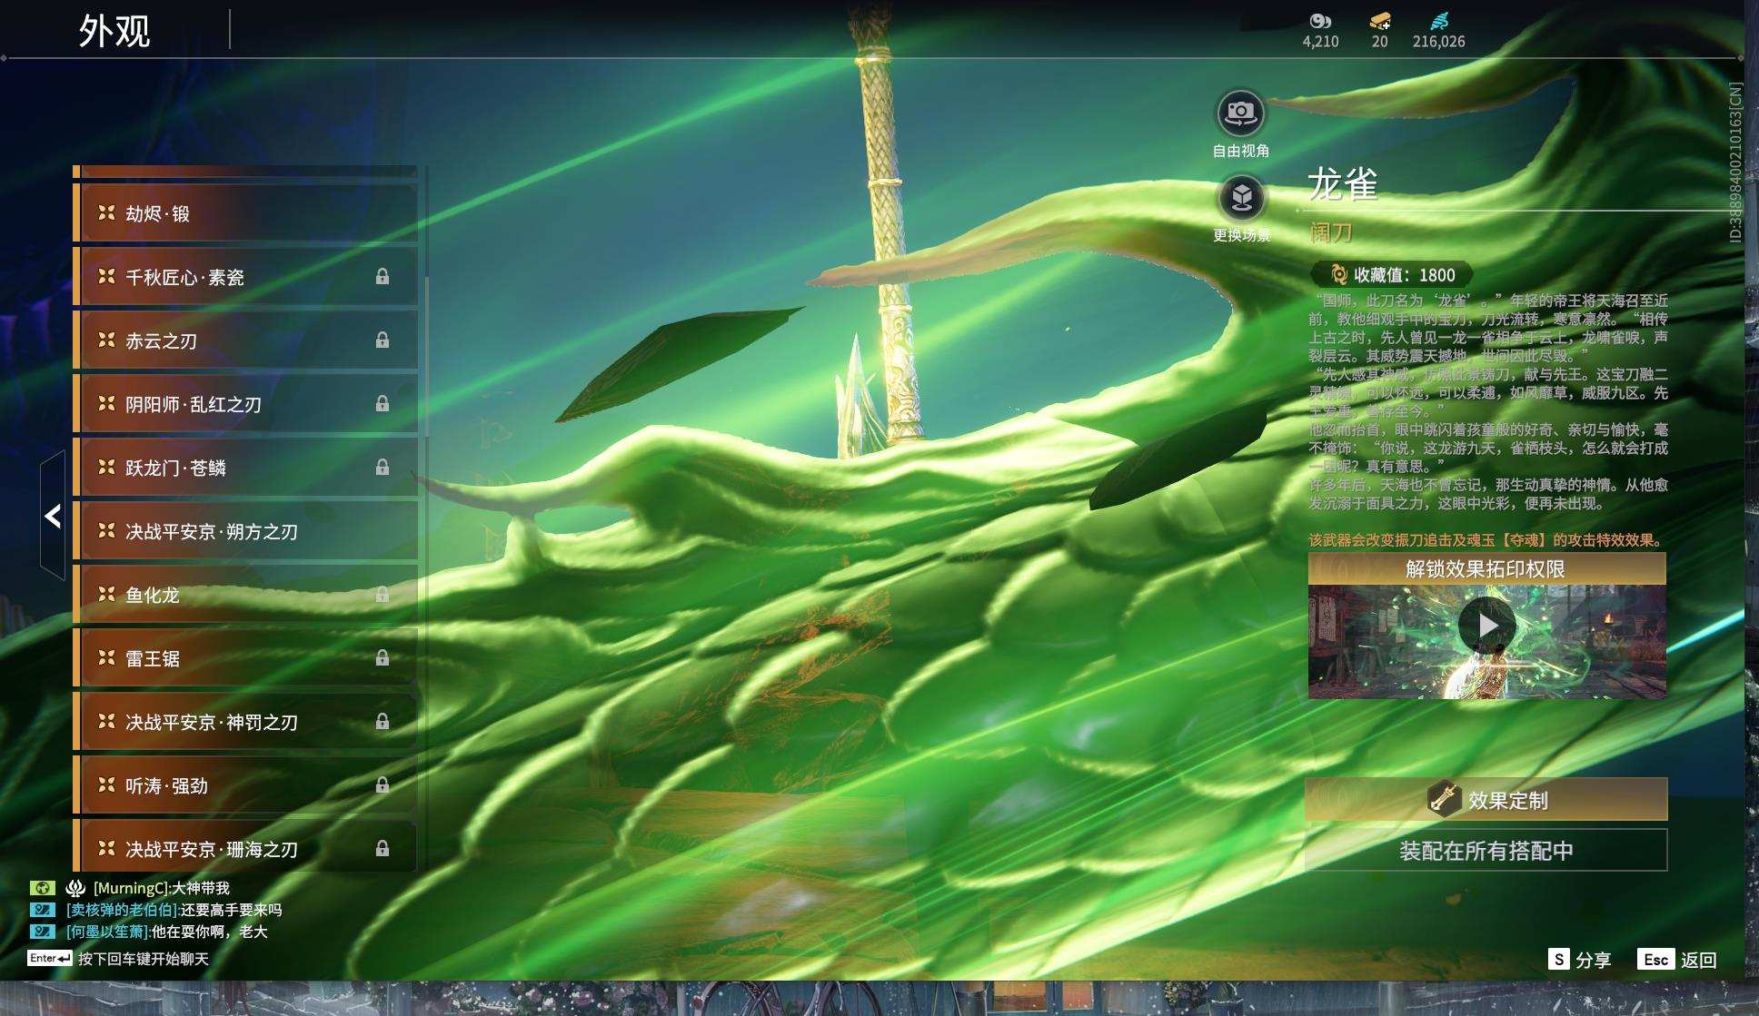Click the blue currency icon showing 216,026
Screen dimensions: 1759x1016
pos(1439,21)
